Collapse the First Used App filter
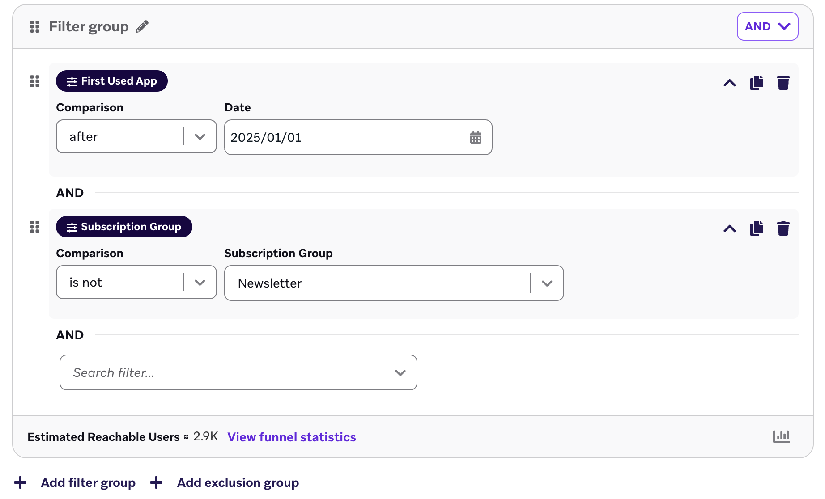 click(x=729, y=83)
